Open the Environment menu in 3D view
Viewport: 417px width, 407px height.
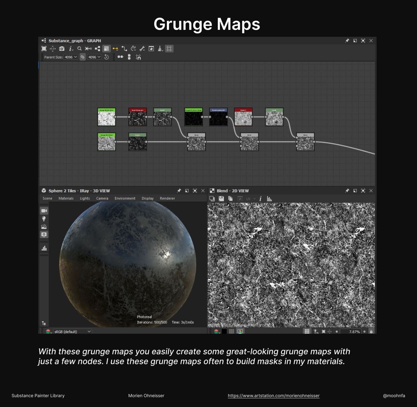[x=125, y=198]
